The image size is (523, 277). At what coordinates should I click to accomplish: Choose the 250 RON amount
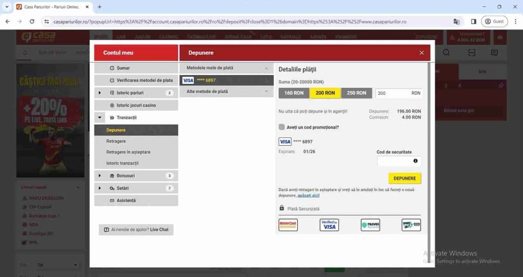356,93
